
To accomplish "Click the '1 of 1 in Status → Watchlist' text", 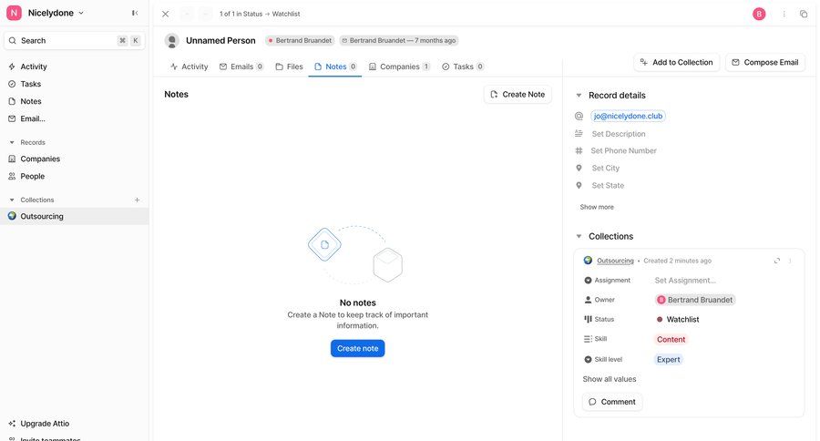I will coord(260,15).
